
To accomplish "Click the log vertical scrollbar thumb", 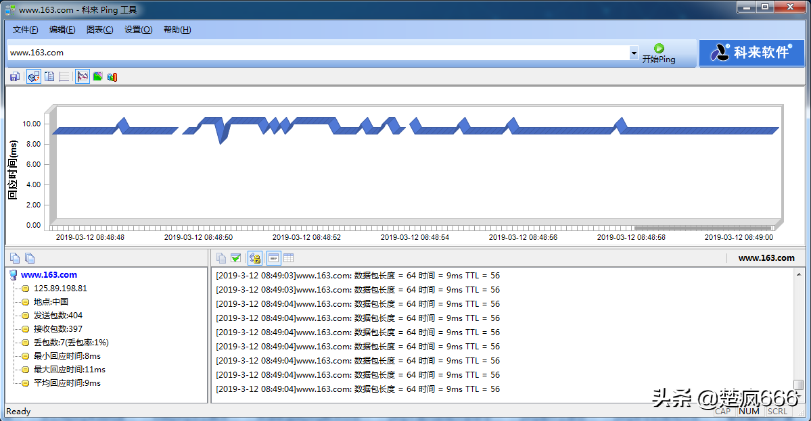I will [x=799, y=385].
